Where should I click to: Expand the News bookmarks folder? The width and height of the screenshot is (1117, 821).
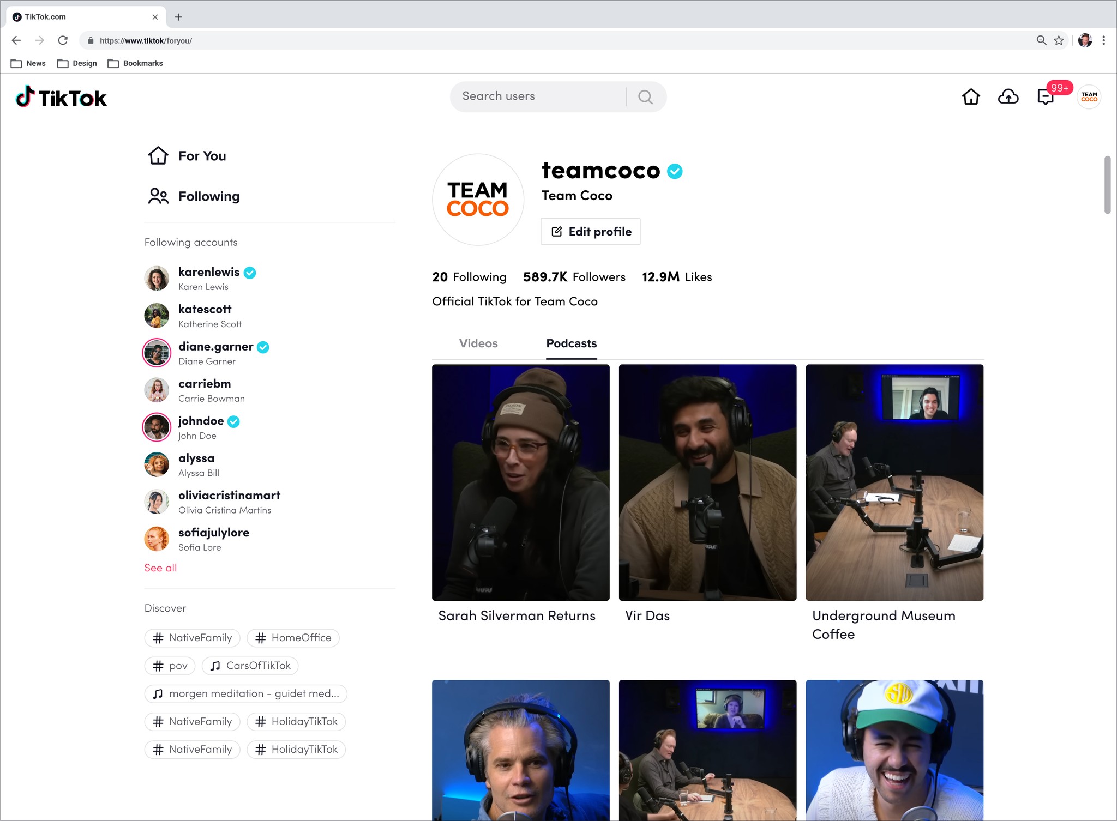coord(28,63)
